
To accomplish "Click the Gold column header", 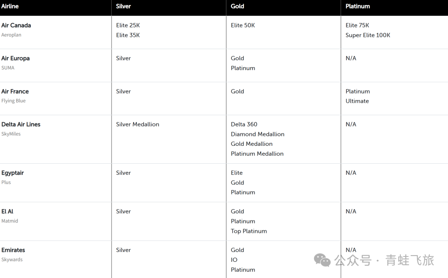I will (x=237, y=6).
